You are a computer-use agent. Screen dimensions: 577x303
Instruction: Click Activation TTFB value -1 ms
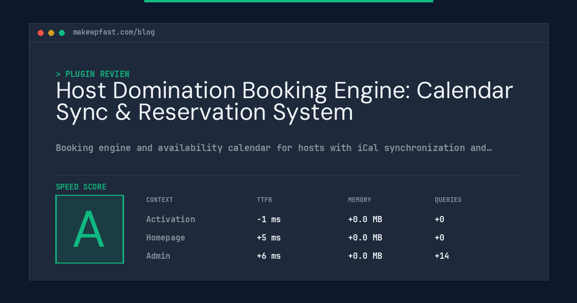pyautogui.click(x=269, y=219)
